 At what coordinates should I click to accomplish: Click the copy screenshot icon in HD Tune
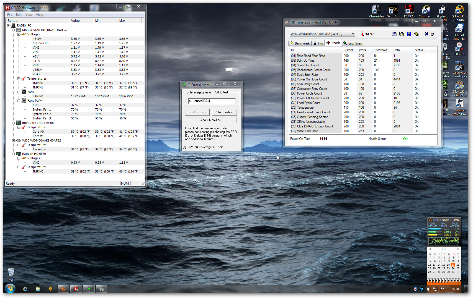[x=401, y=34]
